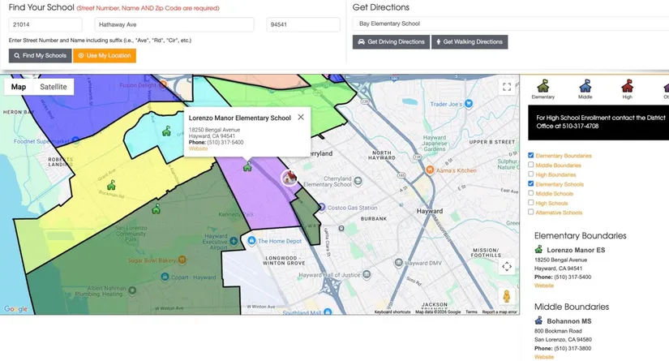Image resolution: width=669 pixels, height=361 pixels.
Task: Close the Lorenzo Manor info popup
Action: tap(301, 117)
